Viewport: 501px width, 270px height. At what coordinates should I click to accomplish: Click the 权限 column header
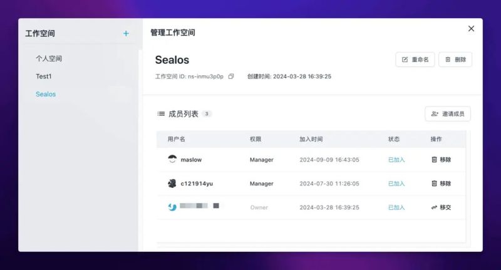pos(256,139)
